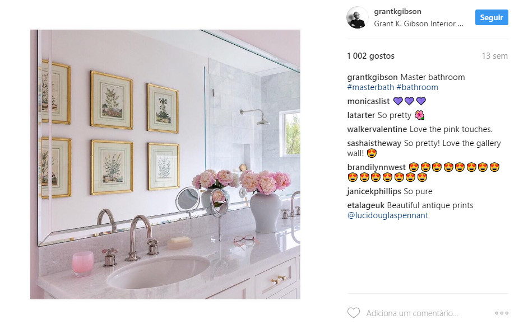
Task: Like the post with the heart icon
Action: 354,313
